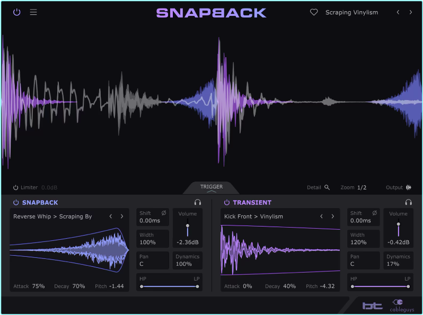This screenshot has height=315, width=423.
Task: Click Transient Decay 40% value
Action: coord(289,286)
